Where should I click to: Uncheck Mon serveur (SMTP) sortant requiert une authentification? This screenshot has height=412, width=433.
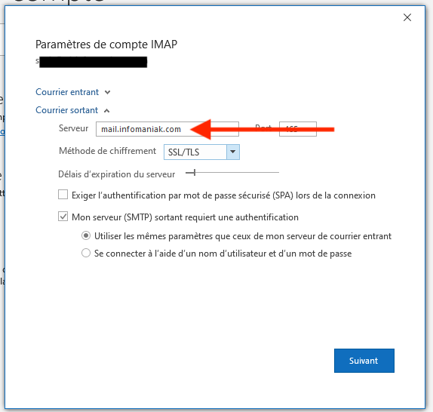pyautogui.click(x=63, y=217)
